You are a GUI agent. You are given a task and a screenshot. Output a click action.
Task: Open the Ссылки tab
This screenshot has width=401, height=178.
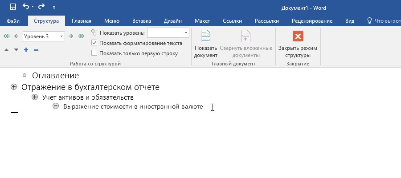(x=232, y=21)
